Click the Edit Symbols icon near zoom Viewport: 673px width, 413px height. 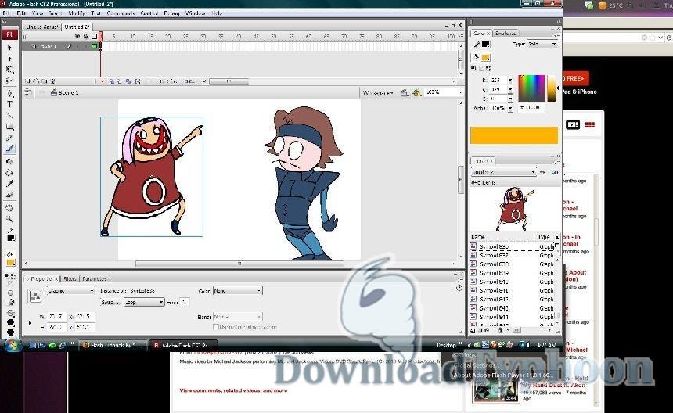416,92
